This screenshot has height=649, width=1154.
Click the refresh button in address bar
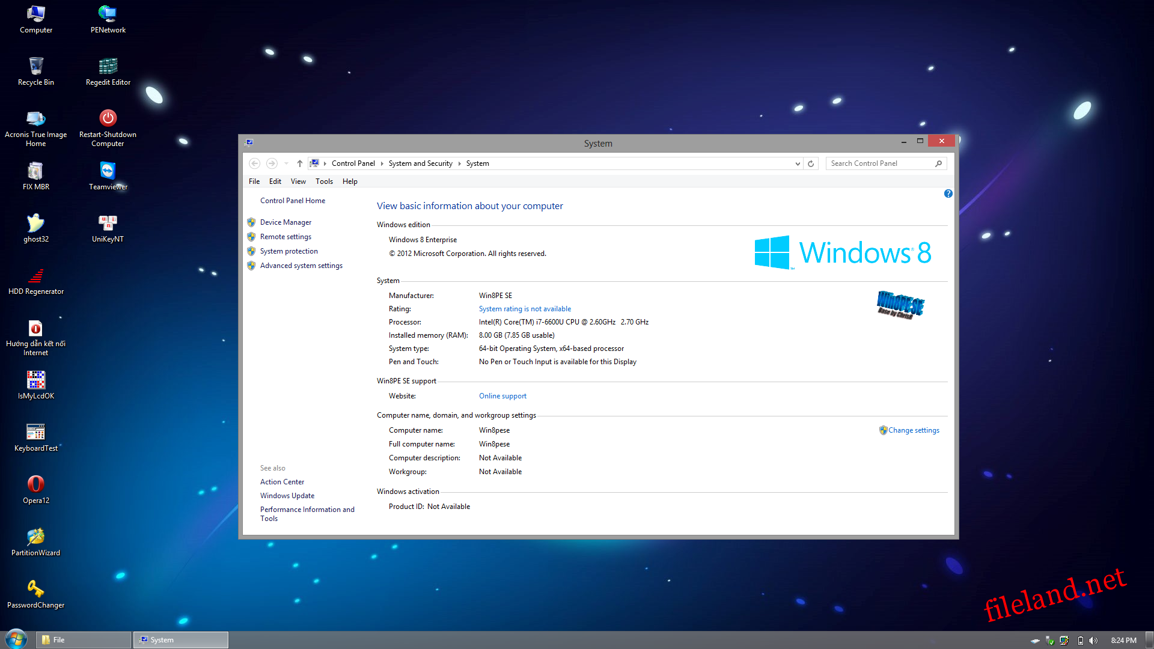(x=811, y=163)
